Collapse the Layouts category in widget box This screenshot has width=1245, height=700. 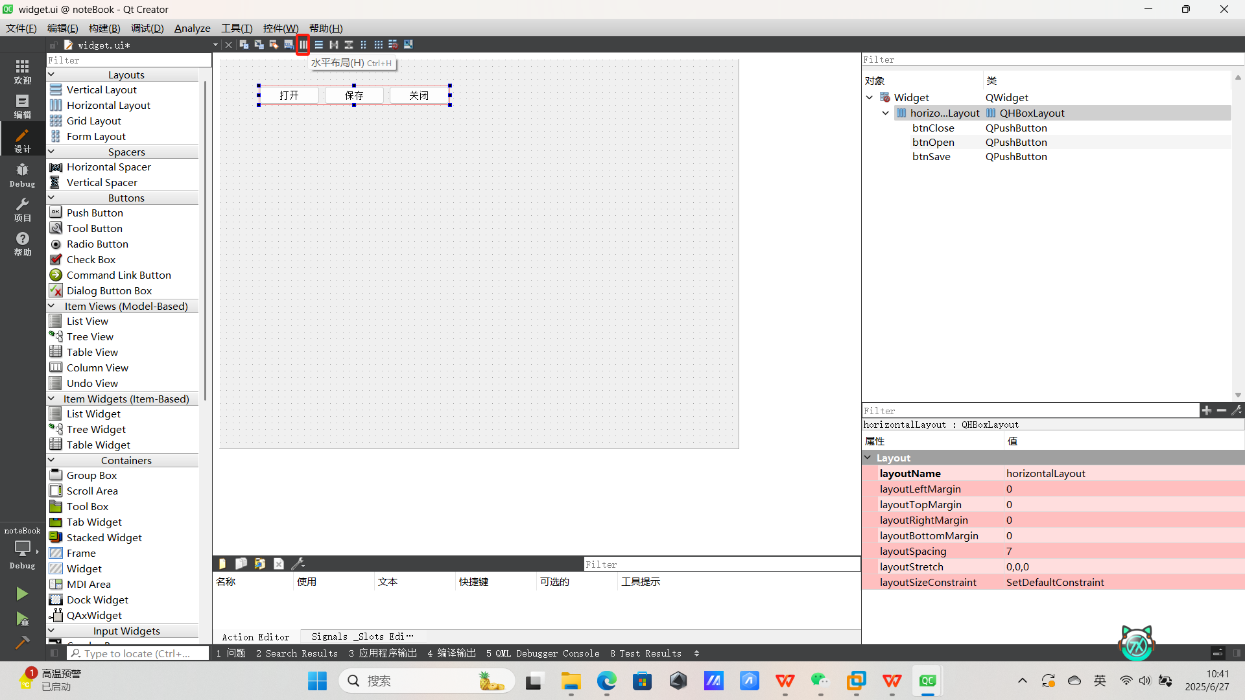[x=52, y=75]
